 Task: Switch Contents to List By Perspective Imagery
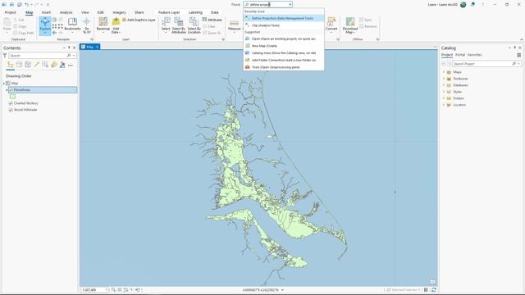tap(62, 65)
